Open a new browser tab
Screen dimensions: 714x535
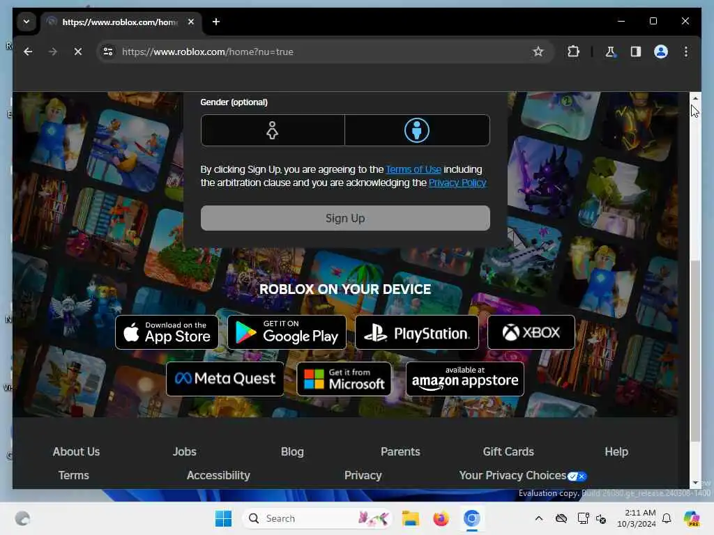tap(216, 22)
